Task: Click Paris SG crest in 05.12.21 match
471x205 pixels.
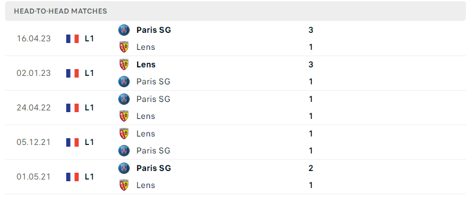Action: 124,151
